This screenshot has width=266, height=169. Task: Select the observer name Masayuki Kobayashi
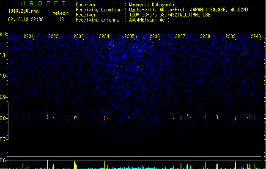pyautogui.click(x=152, y=5)
